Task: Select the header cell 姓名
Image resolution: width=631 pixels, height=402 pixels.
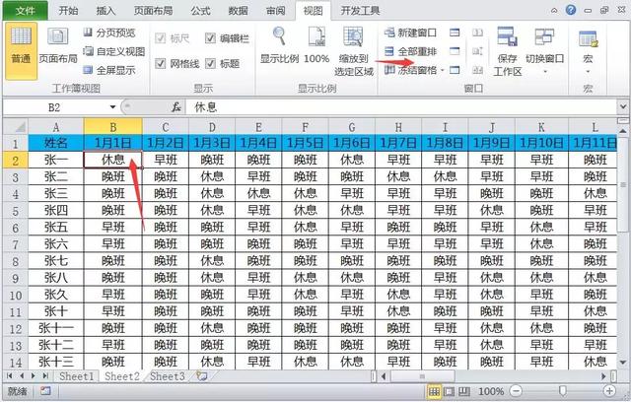Action: [x=56, y=143]
